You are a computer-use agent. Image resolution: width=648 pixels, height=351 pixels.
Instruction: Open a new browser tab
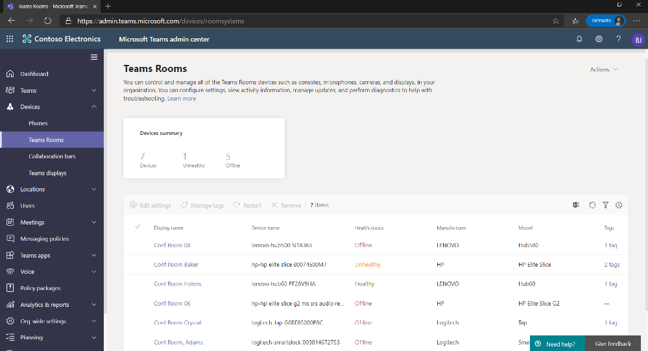click(108, 6)
